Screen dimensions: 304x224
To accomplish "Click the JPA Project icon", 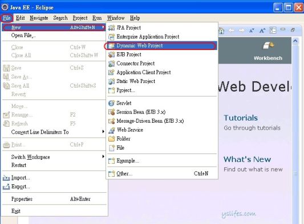I will pos(111,28).
